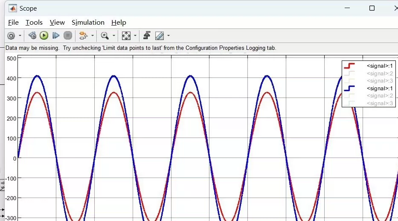Click the Scale Axes Limits icon
This screenshot has width=398, height=221.
click(126, 36)
